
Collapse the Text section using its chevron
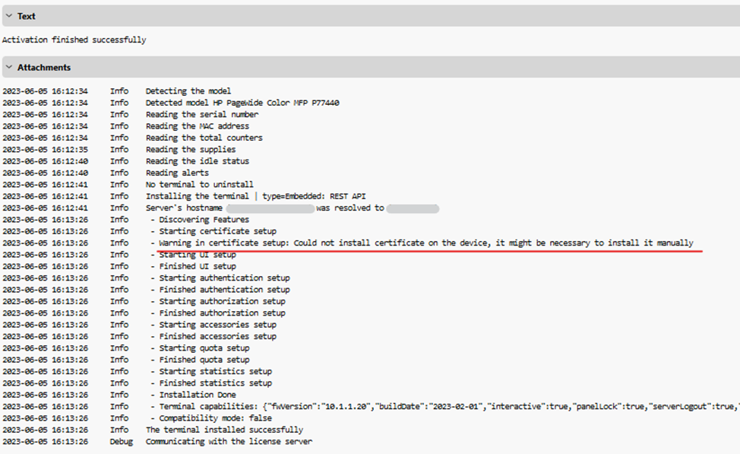(8, 16)
